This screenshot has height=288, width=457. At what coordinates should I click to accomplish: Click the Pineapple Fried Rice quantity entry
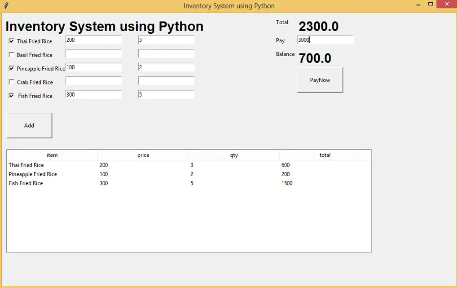point(166,67)
